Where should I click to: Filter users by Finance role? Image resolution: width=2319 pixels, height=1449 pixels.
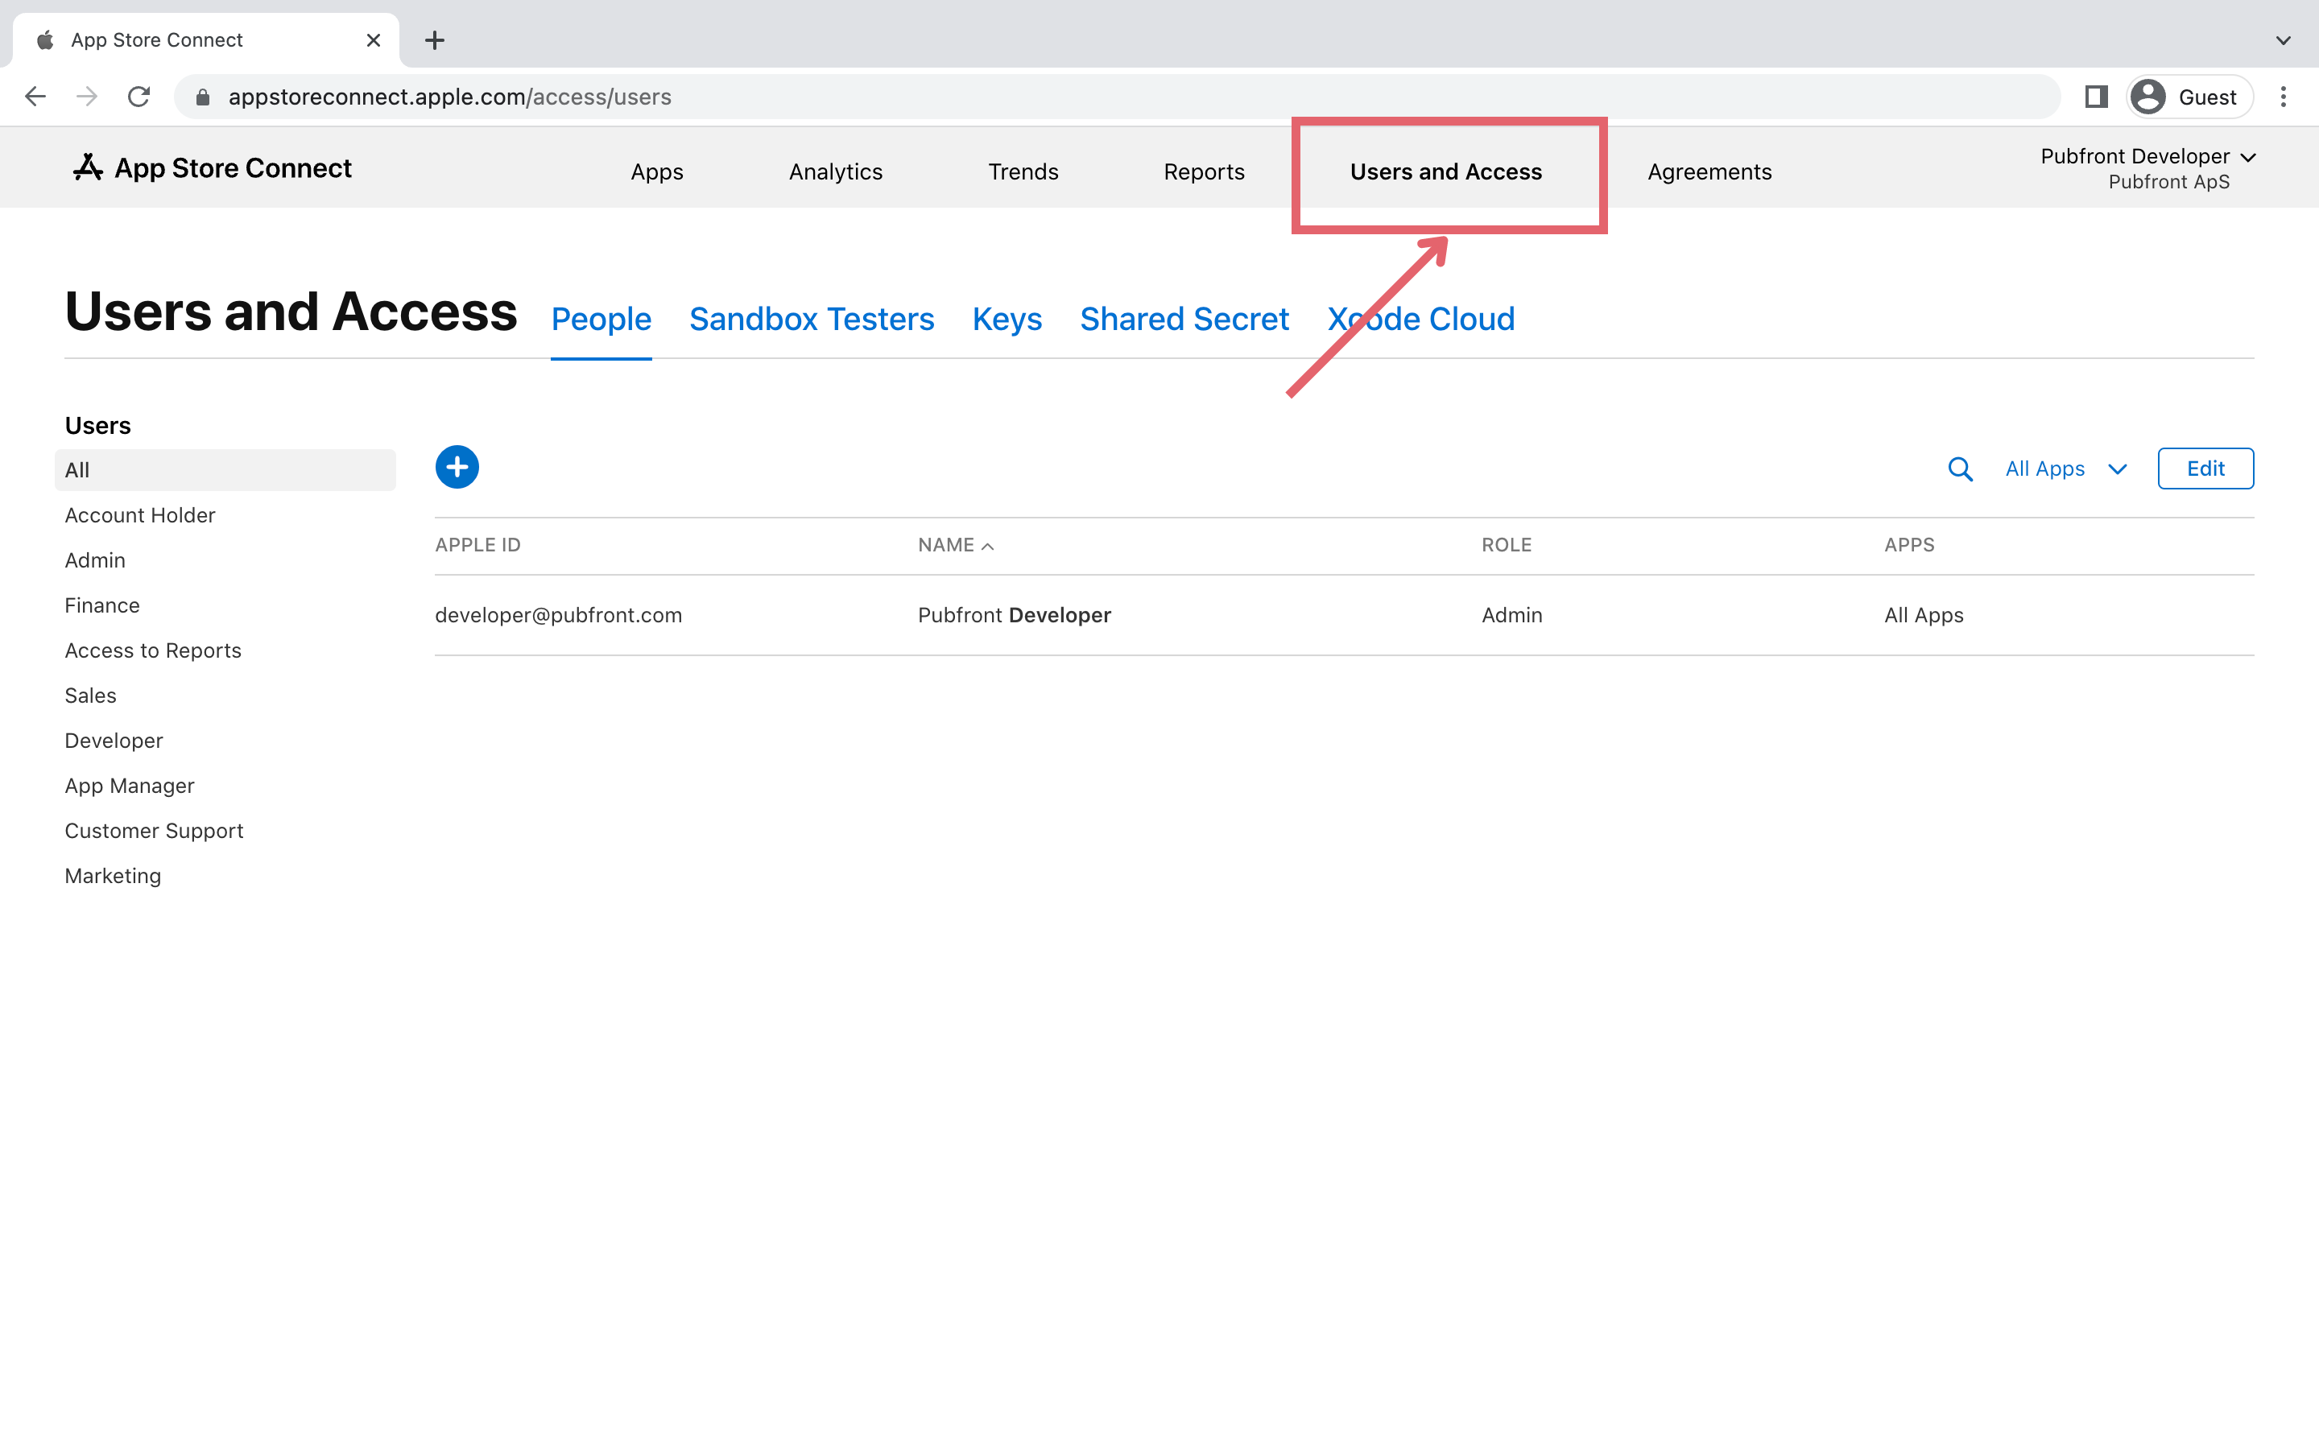pos(102,605)
